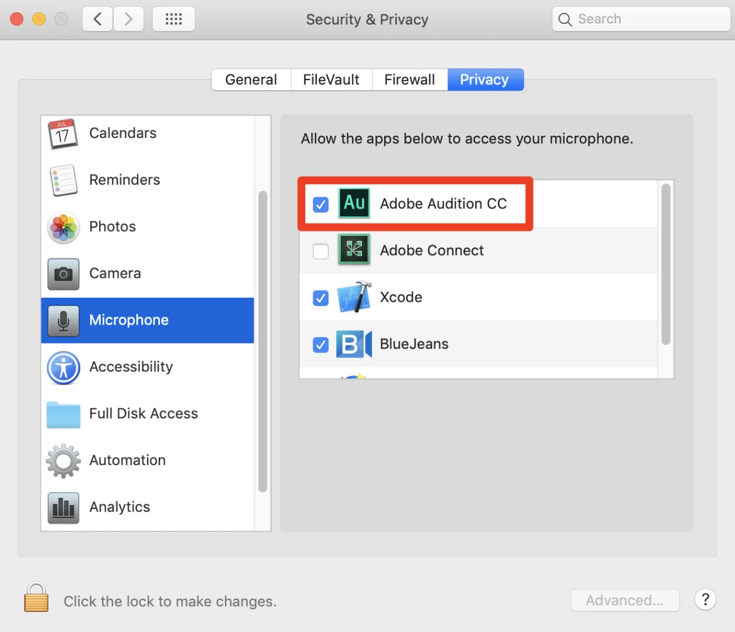Click the Adobe Connect name

(x=432, y=250)
